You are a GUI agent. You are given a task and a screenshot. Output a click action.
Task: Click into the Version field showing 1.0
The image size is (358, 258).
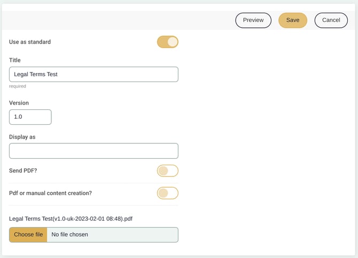point(30,117)
